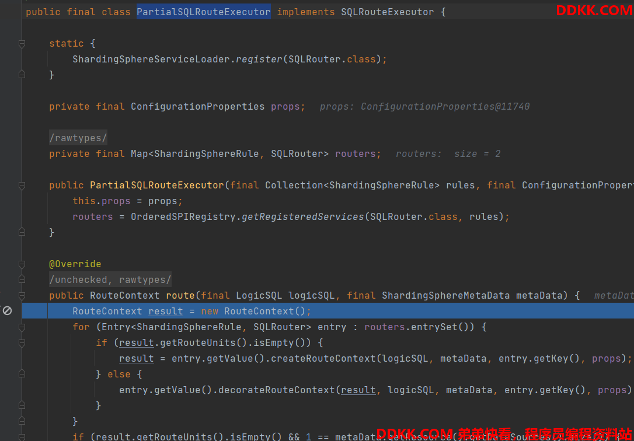Image resolution: width=634 pixels, height=441 pixels.
Task: Click the result variable on the highlighted line
Action: click(x=166, y=311)
